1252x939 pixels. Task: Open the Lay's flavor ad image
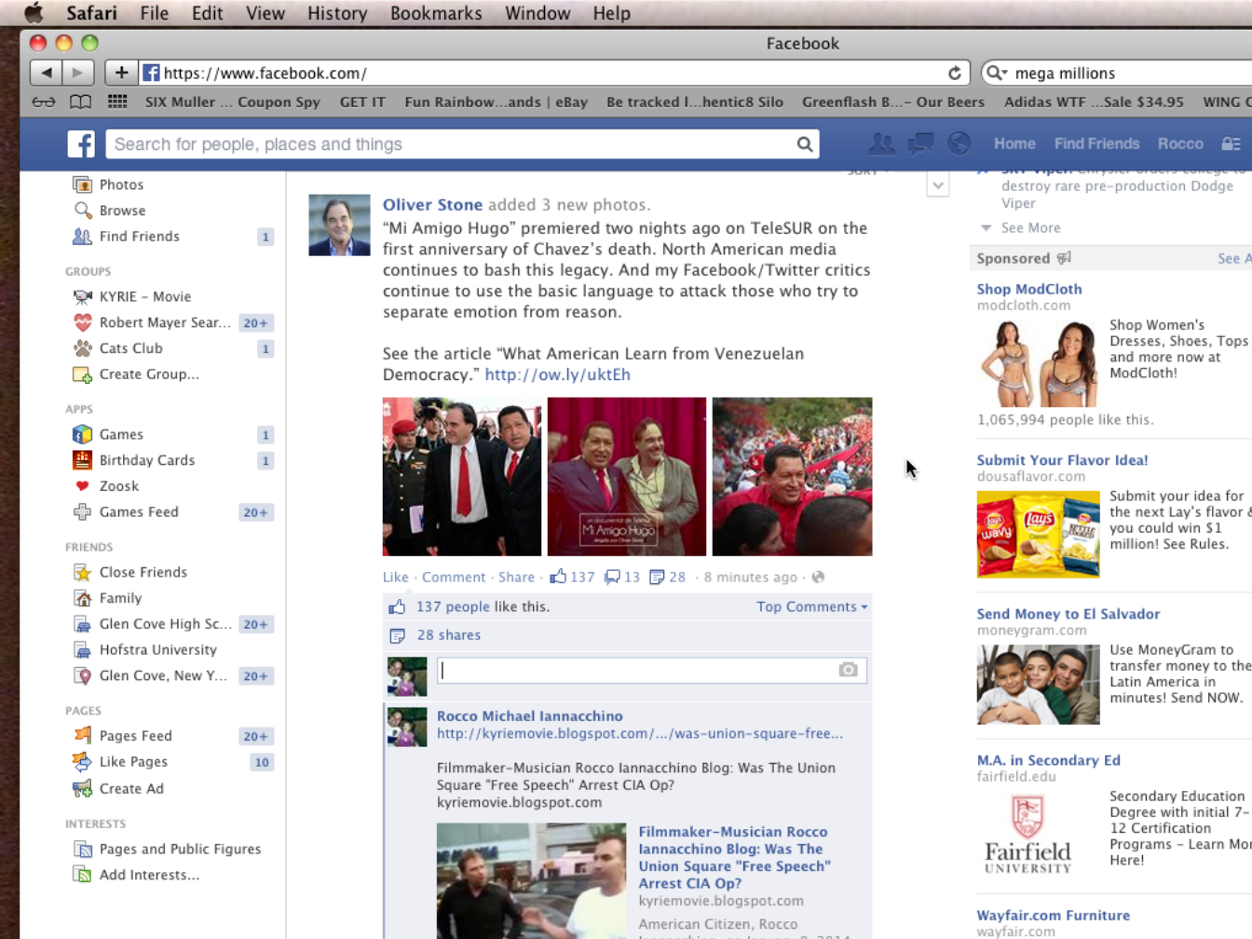1038,535
